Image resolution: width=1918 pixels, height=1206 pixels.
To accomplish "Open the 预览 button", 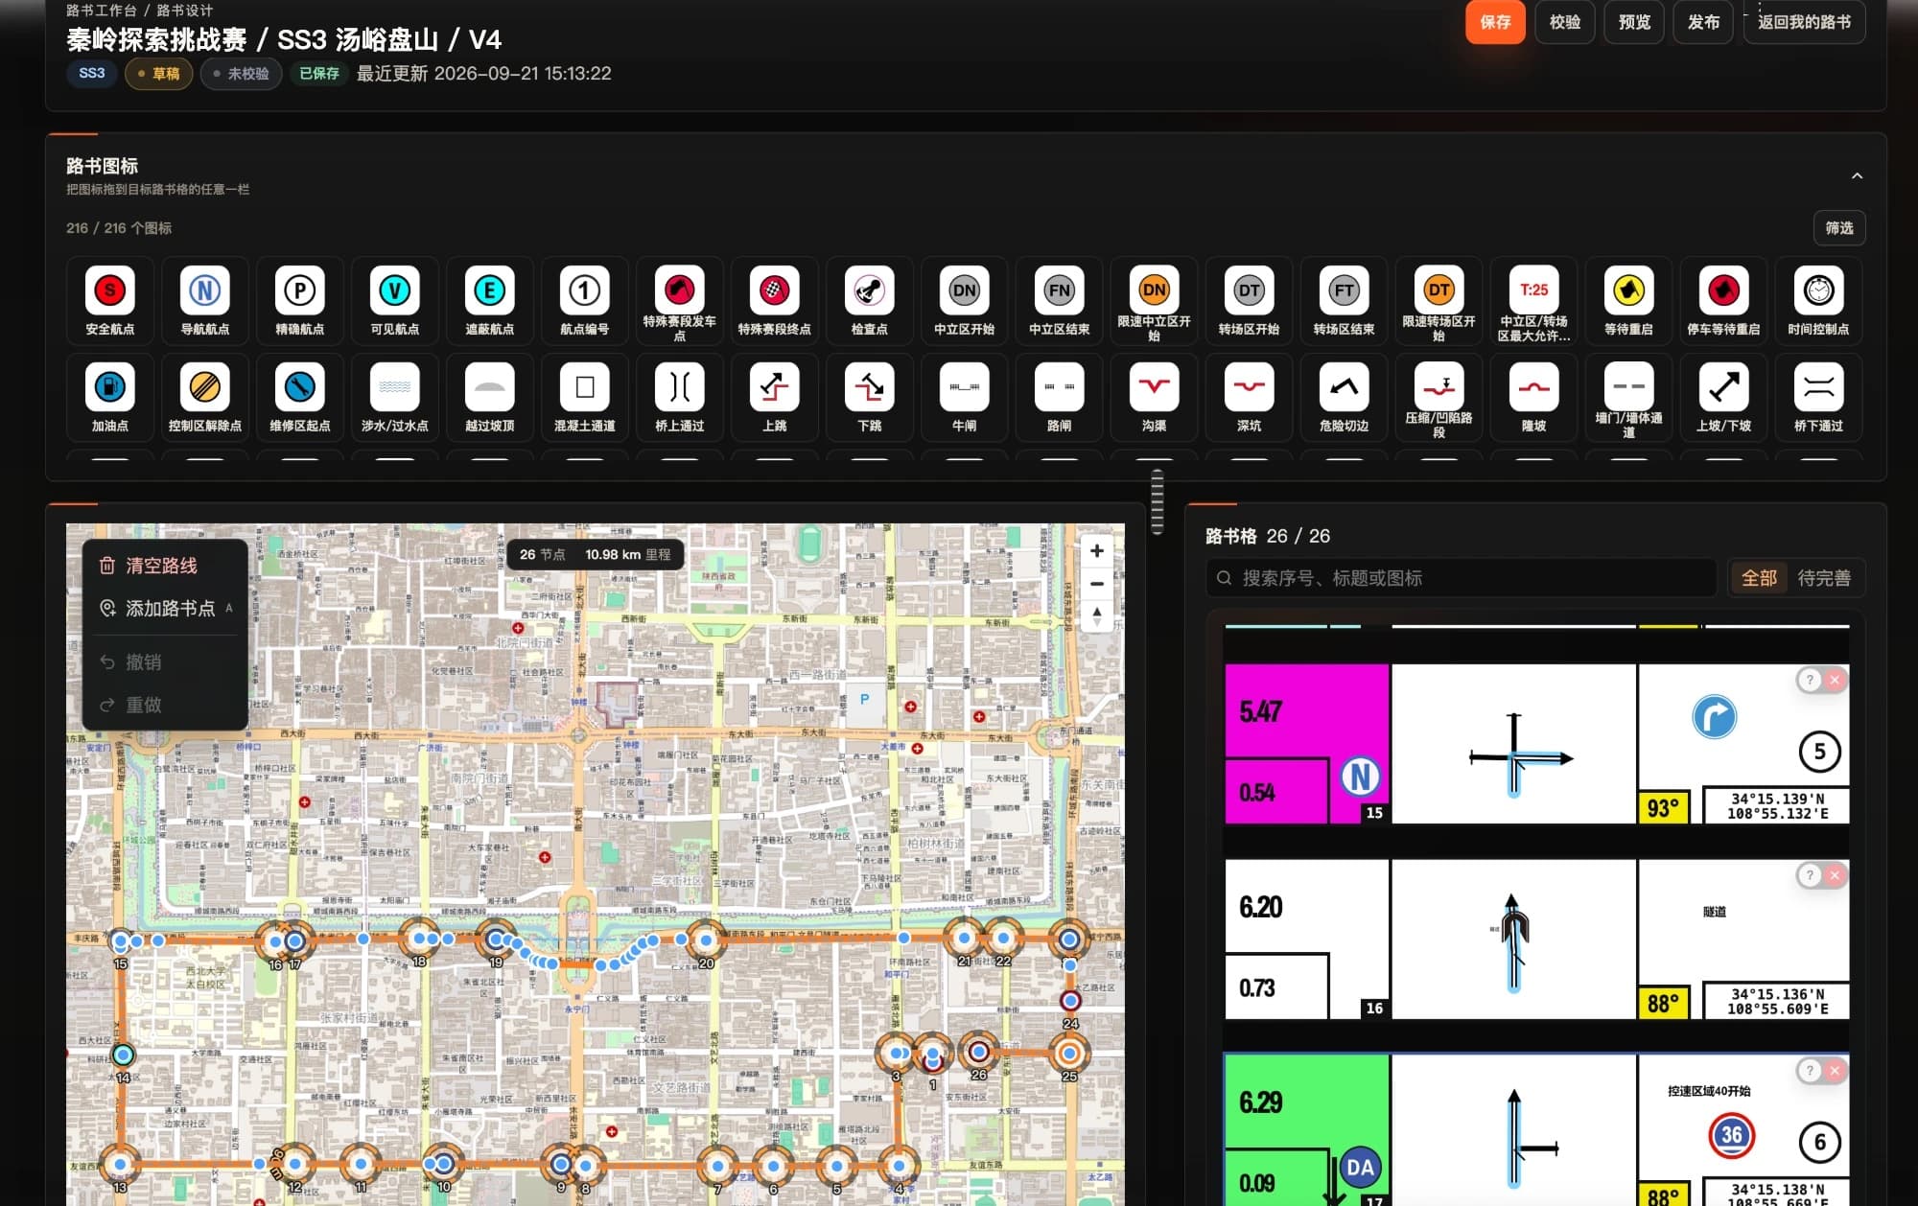I will tap(1634, 22).
